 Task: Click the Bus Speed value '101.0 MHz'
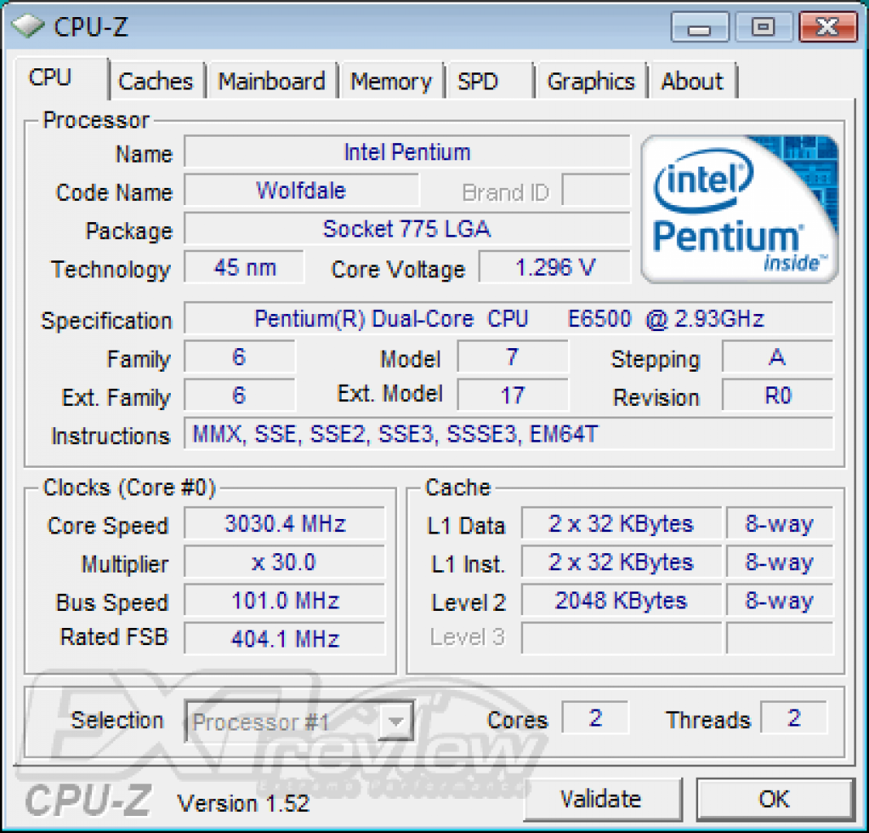(x=285, y=601)
